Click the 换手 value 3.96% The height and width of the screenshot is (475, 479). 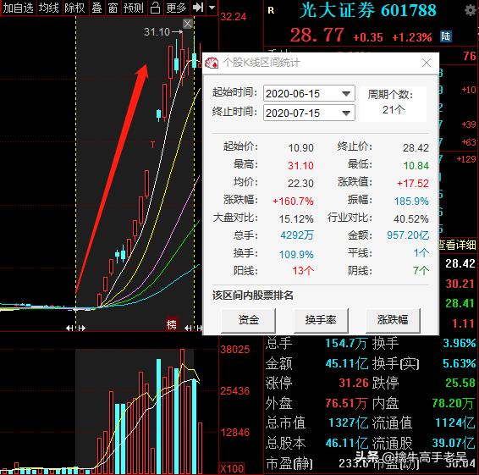point(460,343)
